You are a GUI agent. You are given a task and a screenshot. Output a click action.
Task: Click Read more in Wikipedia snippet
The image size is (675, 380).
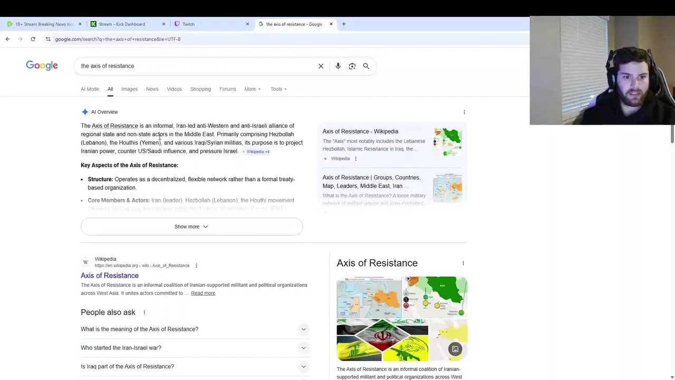[203, 293]
